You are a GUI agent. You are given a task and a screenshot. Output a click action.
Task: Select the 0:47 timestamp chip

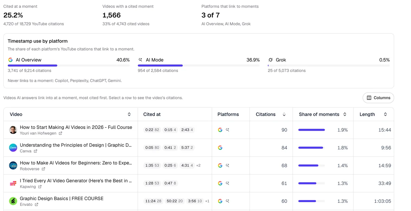click(170, 183)
